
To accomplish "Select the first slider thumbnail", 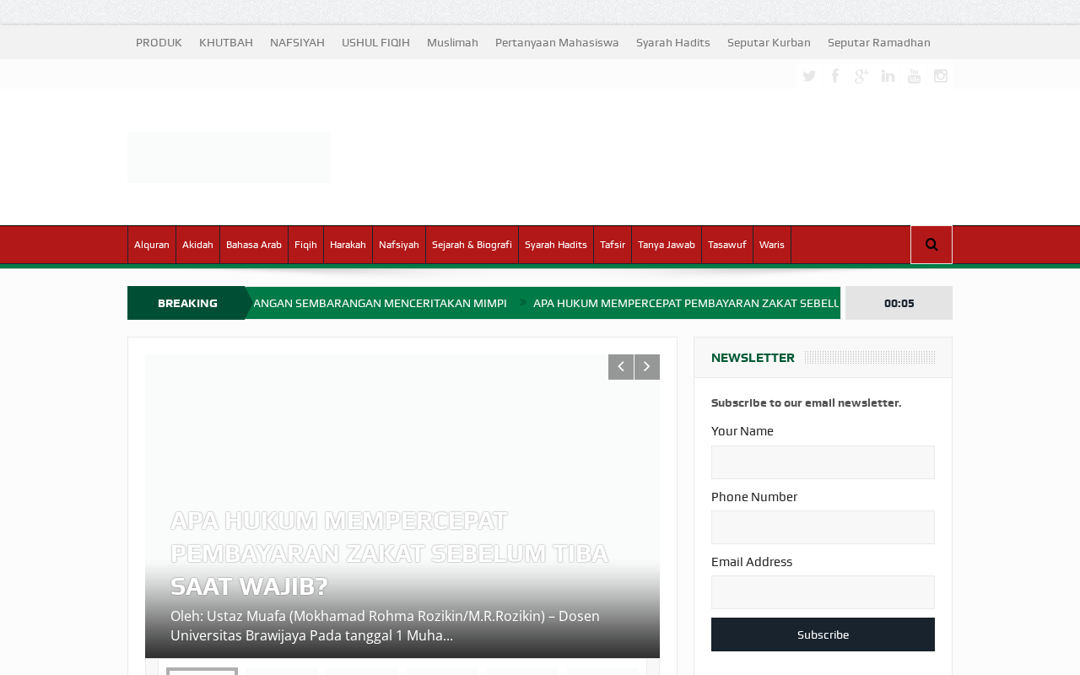I will [202, 672].
